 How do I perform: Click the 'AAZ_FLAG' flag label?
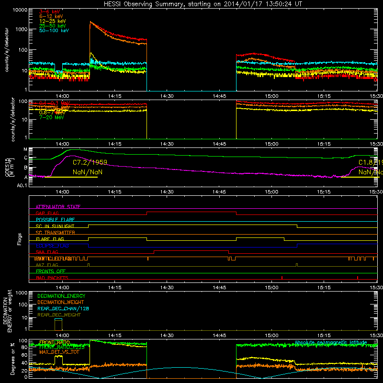click(x=47, y=265)
